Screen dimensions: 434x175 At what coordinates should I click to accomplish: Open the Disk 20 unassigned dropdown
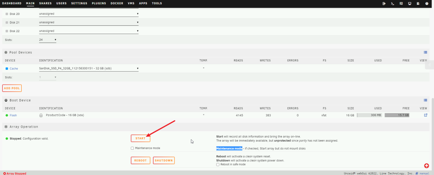click(x=88, y=14)
